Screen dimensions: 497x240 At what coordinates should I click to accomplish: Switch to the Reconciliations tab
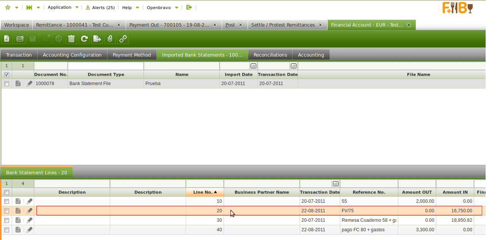(270, 55)
